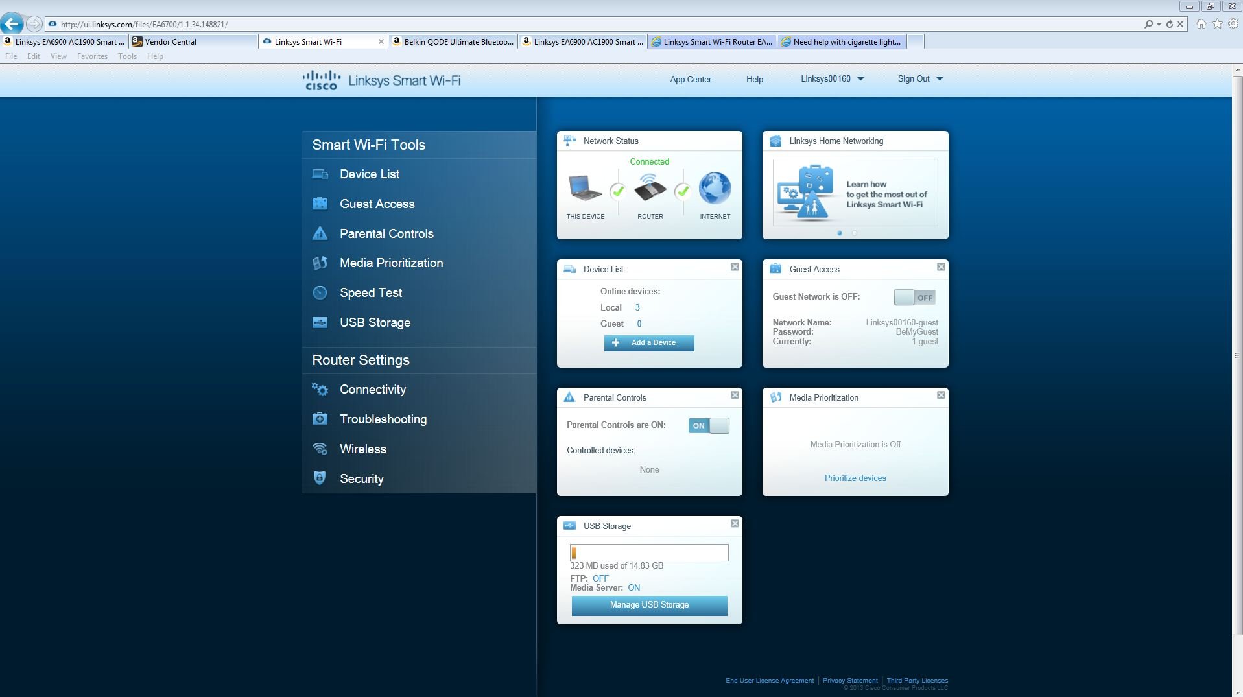
Task: Click the Security shield icon
Action: (320, 478)
